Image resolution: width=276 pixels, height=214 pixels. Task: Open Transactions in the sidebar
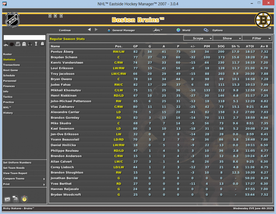pyautogui.click(x=11, y=65)
